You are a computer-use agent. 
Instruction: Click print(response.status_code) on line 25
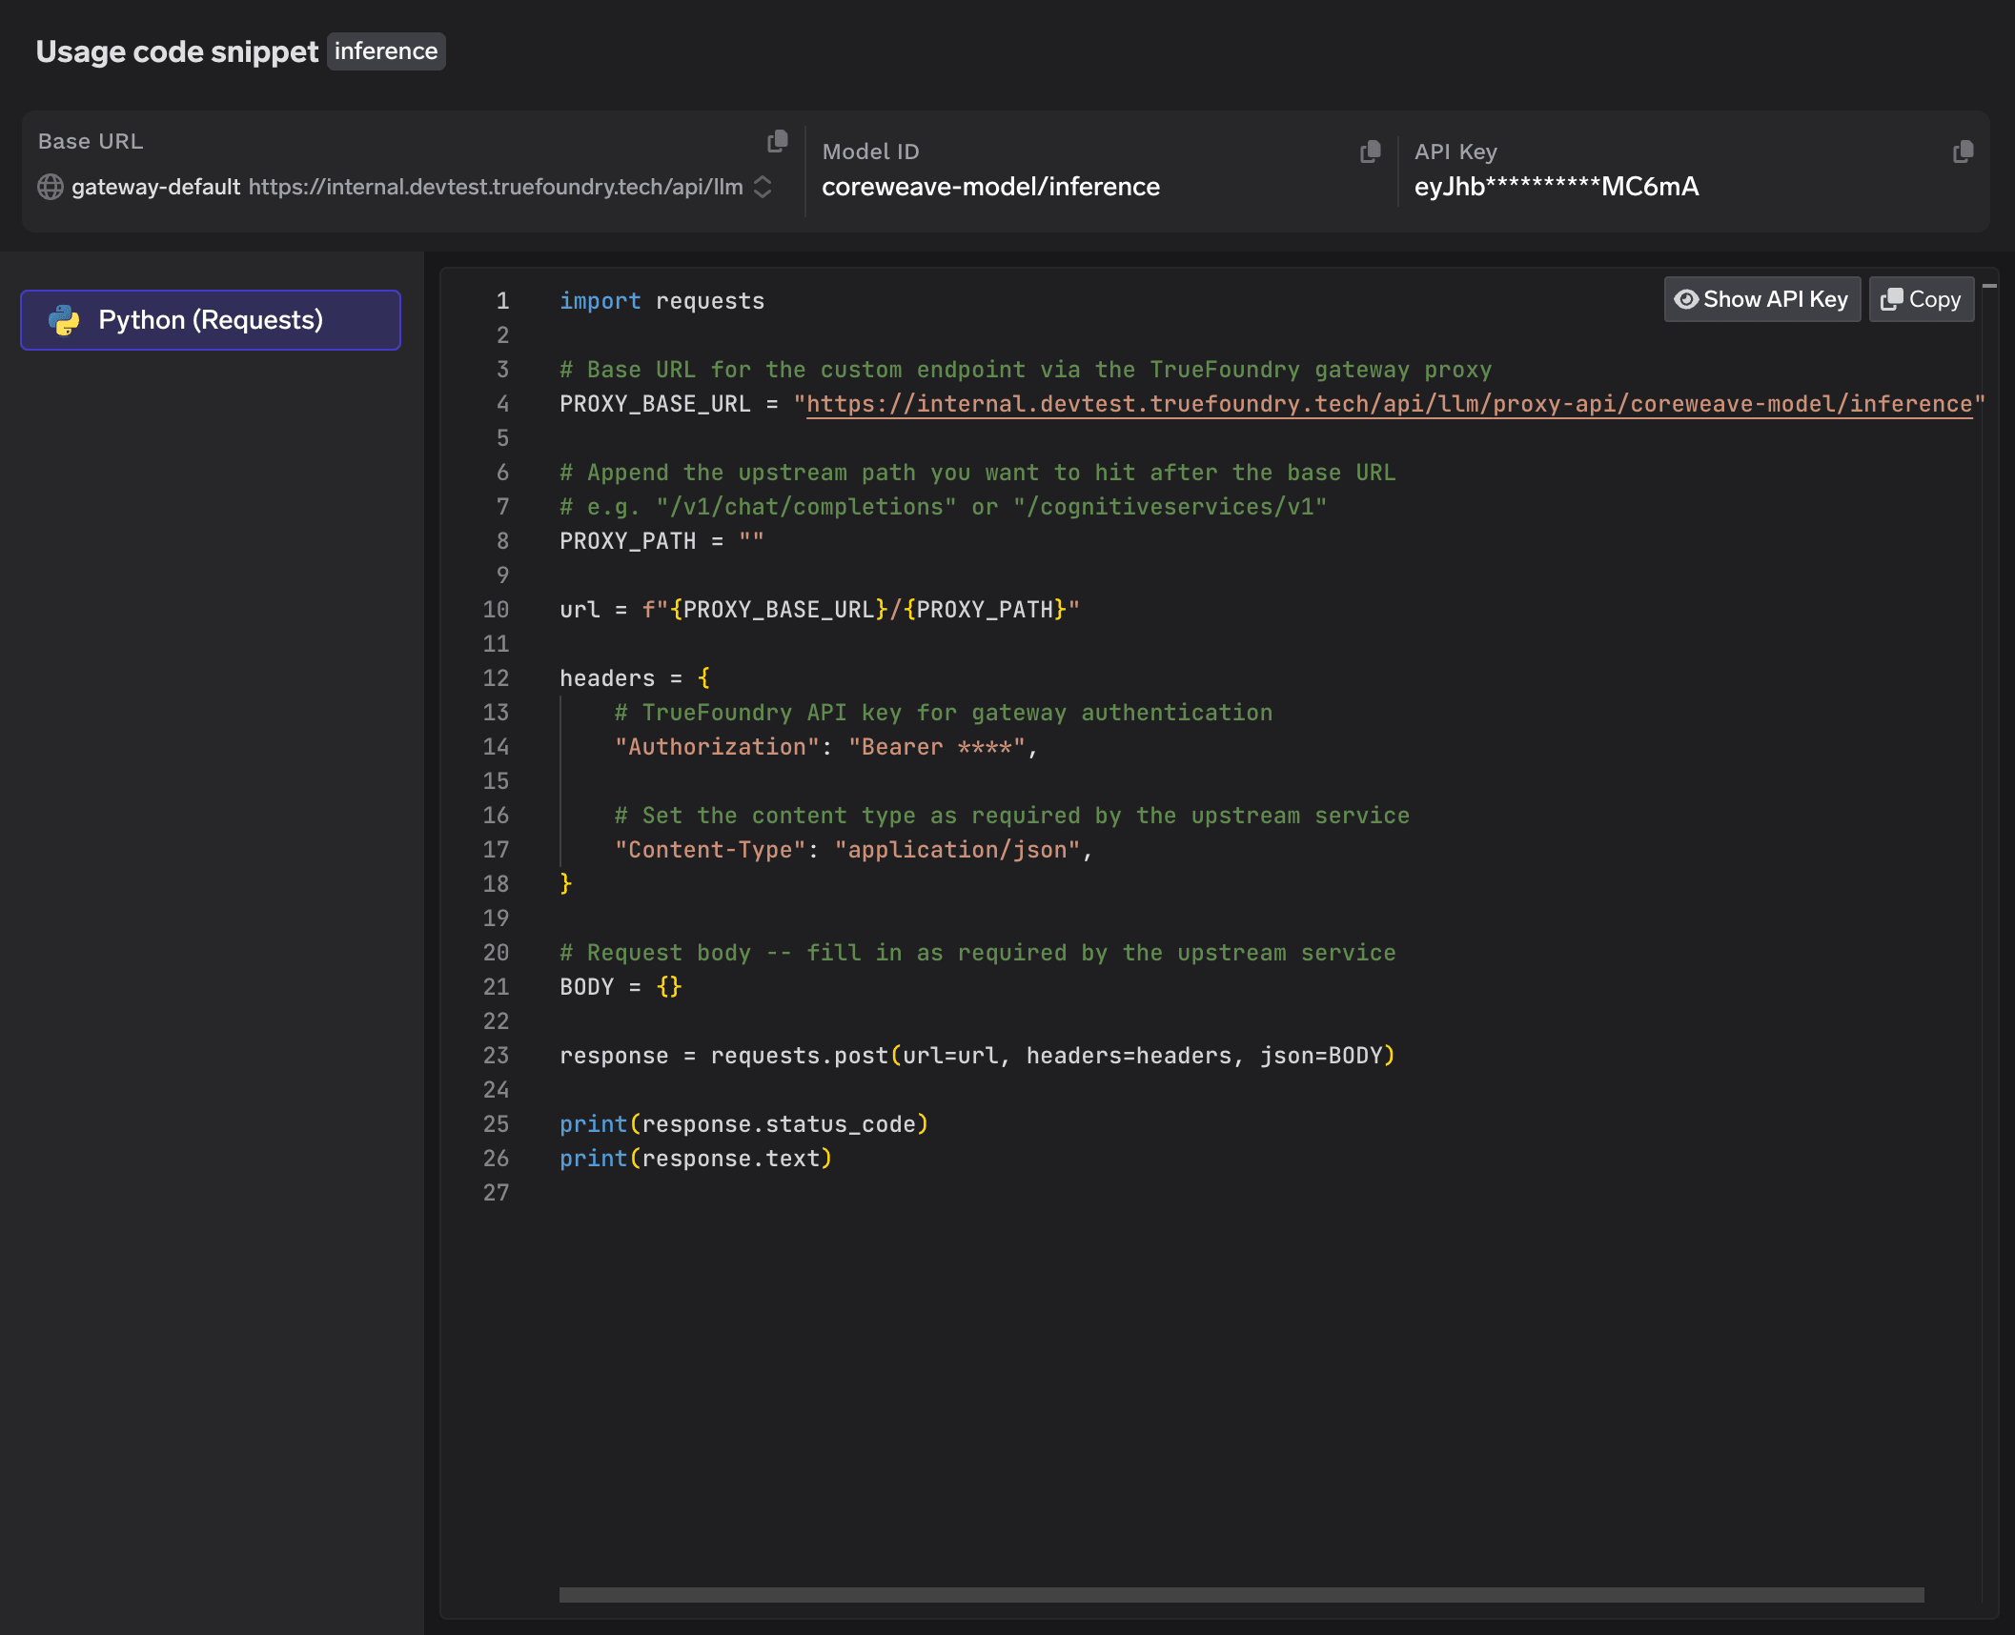[x=743, y=1124]
